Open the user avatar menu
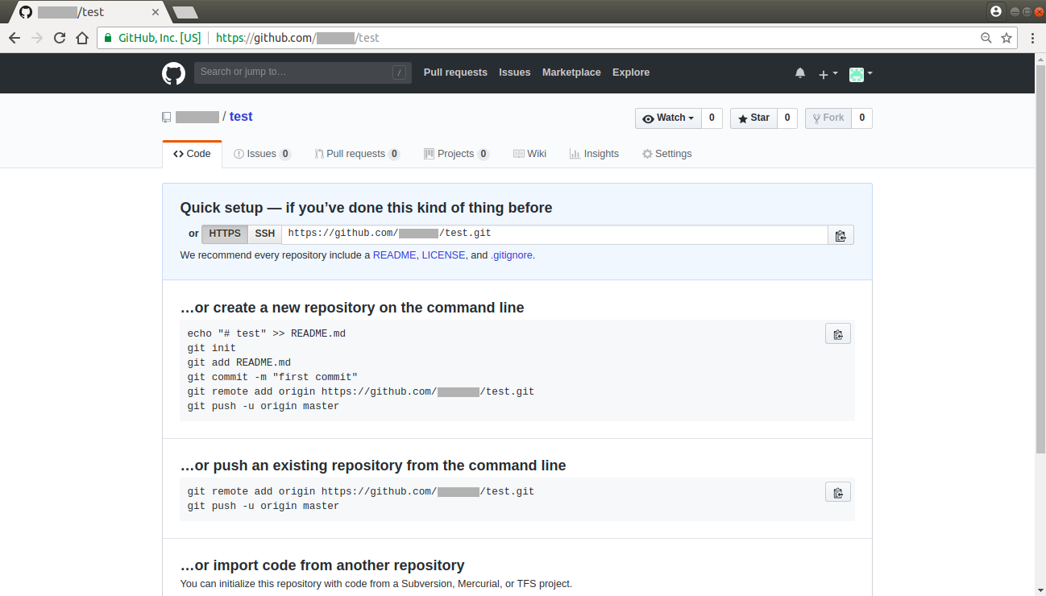1046x596 pixels. pos(861,73)
